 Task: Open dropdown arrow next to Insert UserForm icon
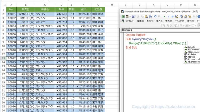130,16
